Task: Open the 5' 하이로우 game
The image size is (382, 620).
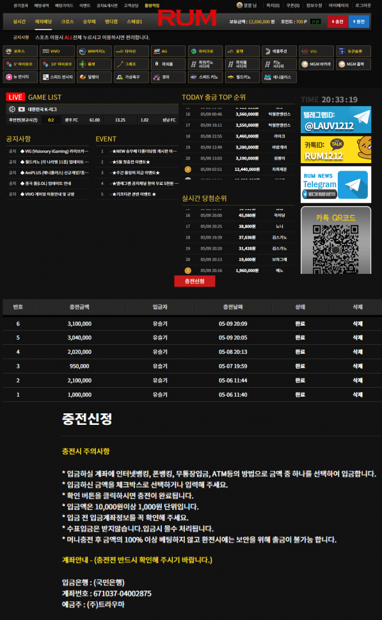Action: (20, 64)
